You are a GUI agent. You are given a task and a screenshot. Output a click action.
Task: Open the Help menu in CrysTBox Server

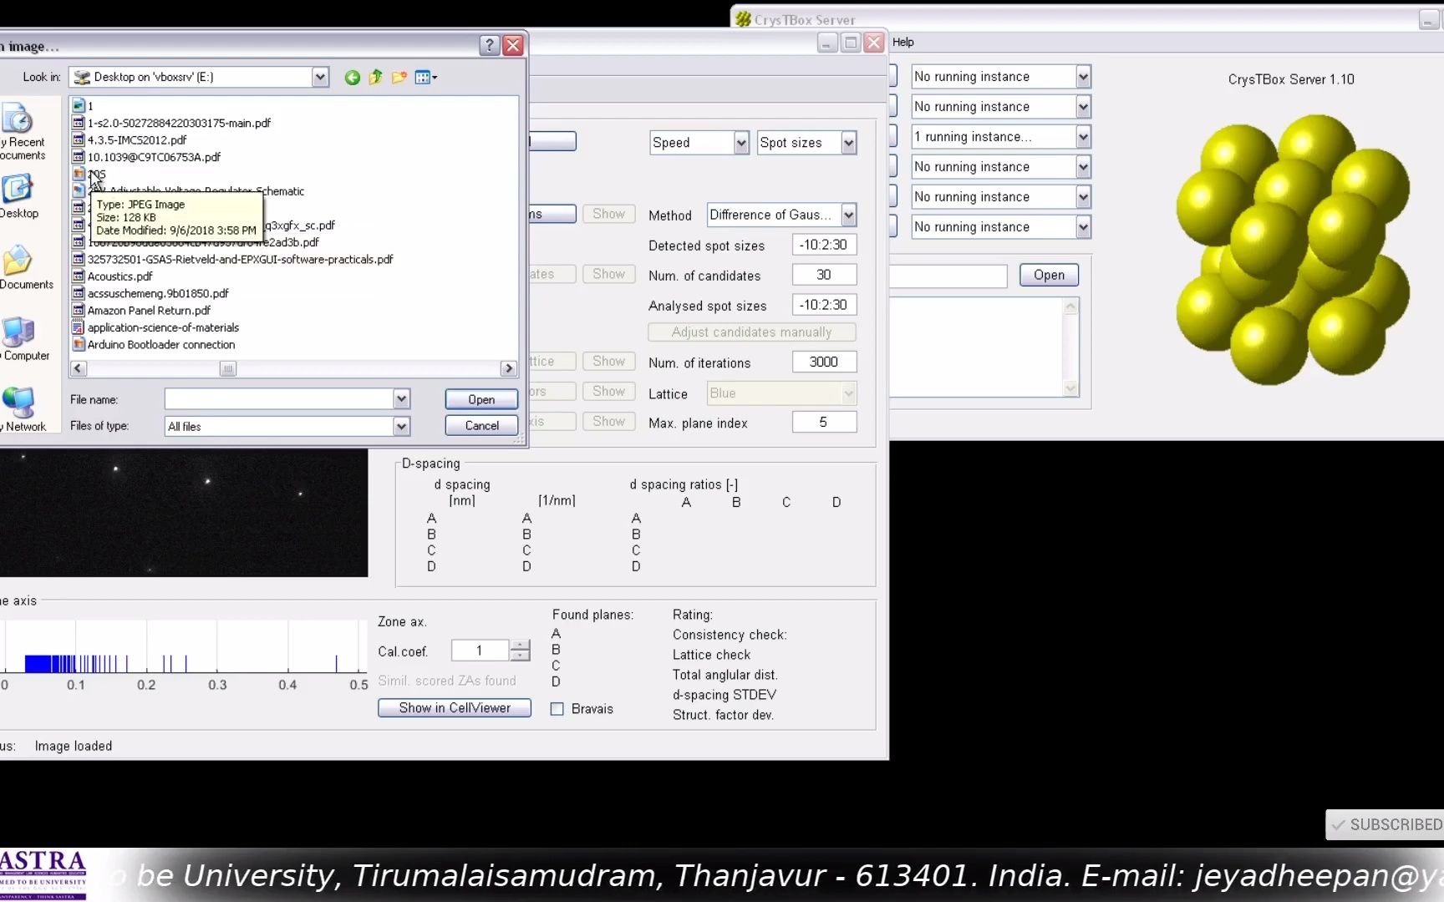pyautogui.click(x=902, y=42)
